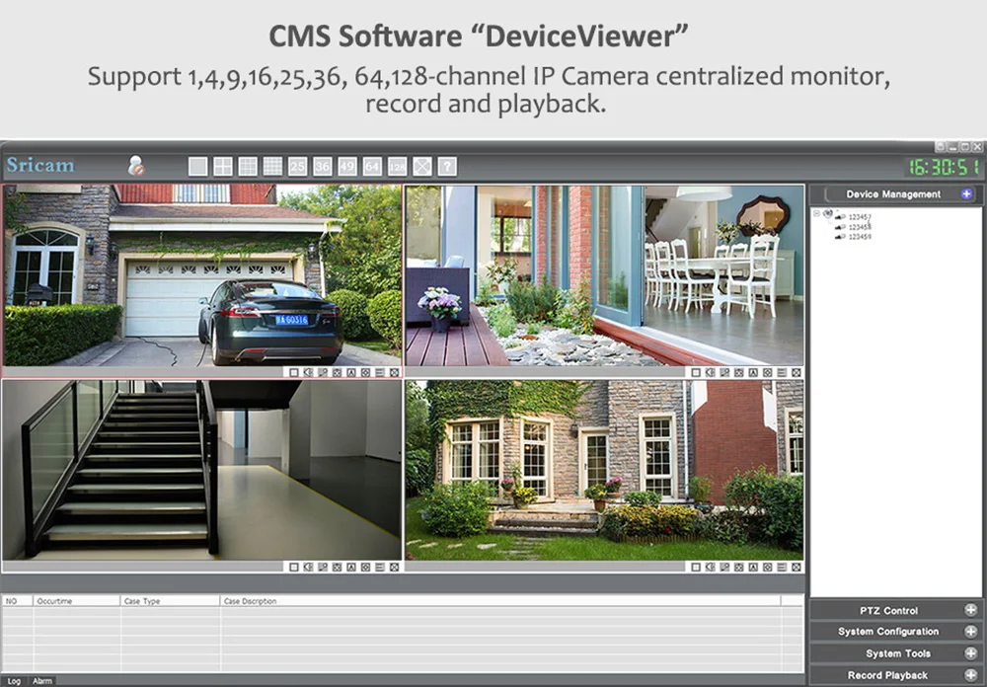
Task: Expand the System Configuration panel
Action: pyautogui.click(x=970, y=631)
